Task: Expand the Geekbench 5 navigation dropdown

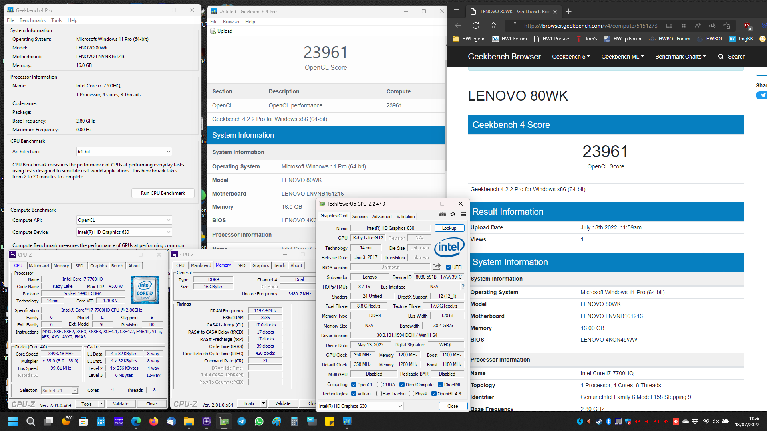Action: point(571,57)
